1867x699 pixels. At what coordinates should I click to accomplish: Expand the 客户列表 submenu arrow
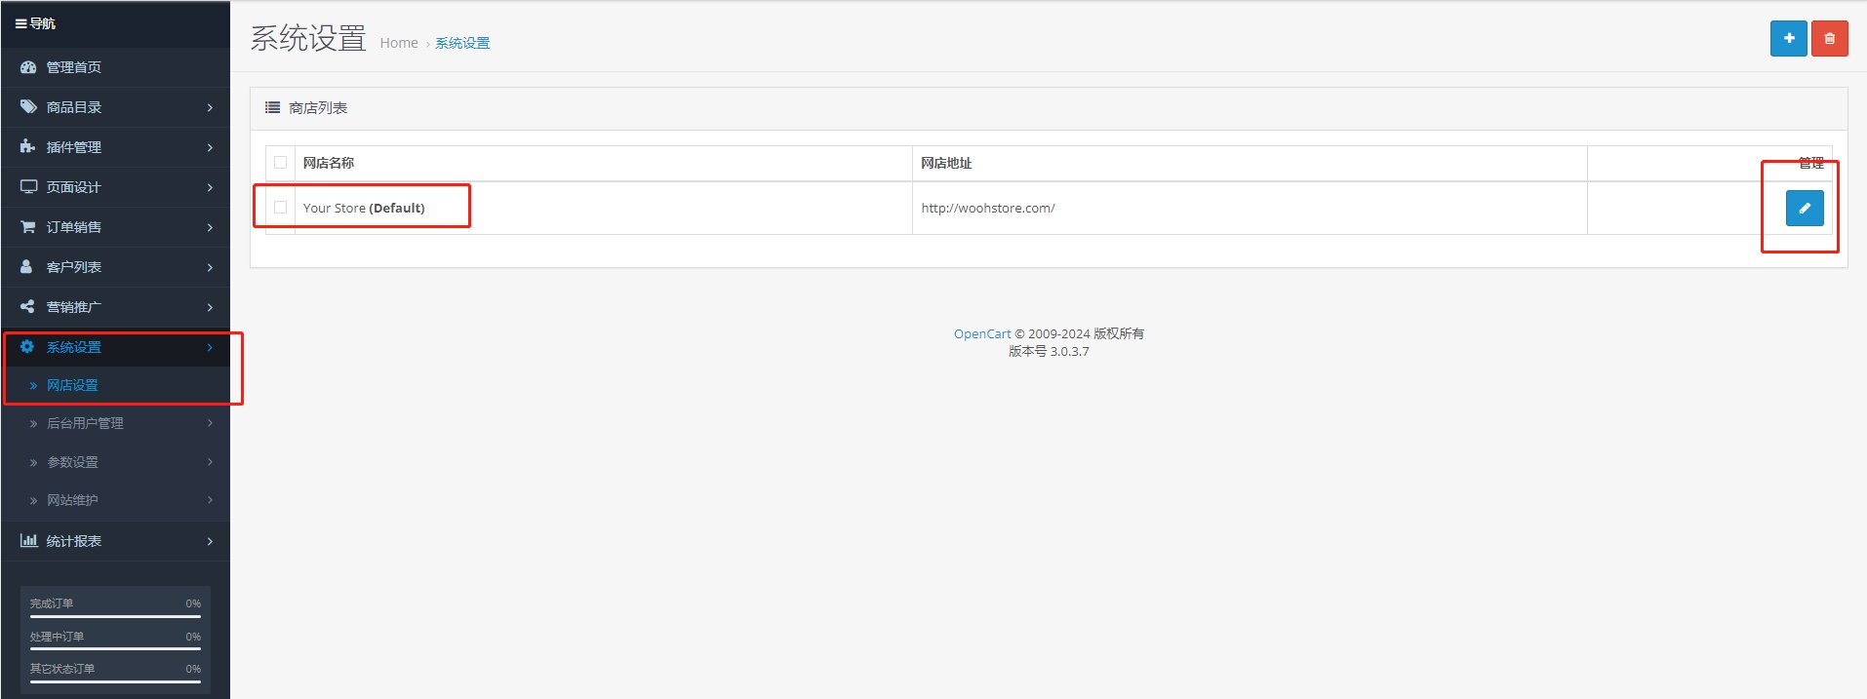click(210, 267)
